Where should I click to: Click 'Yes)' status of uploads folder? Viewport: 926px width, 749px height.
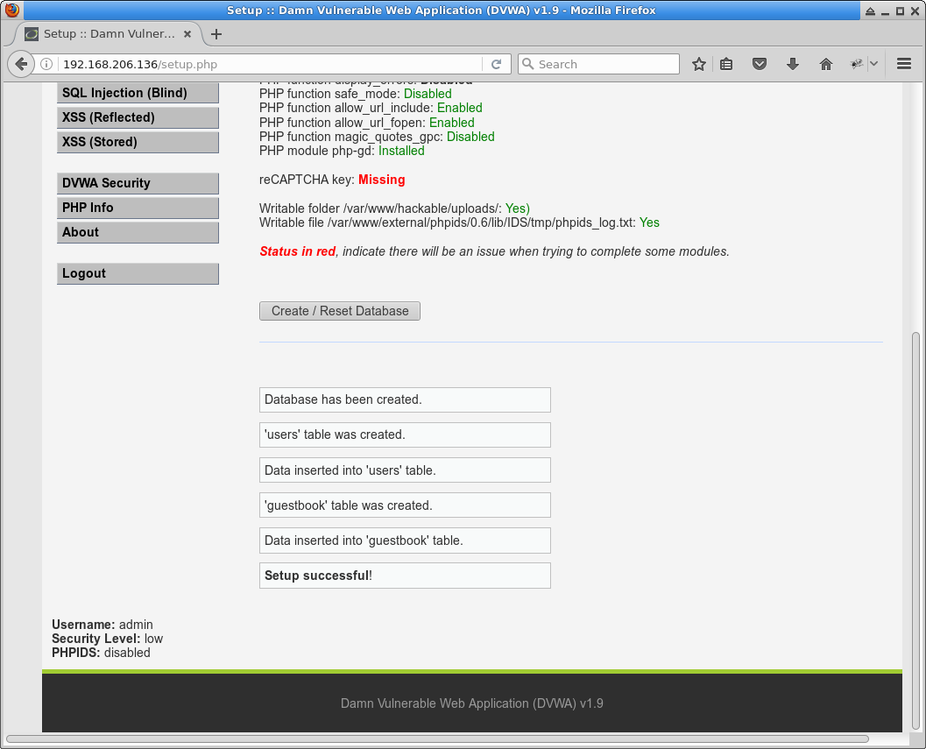pyautogui.click(x=518, y=208)
